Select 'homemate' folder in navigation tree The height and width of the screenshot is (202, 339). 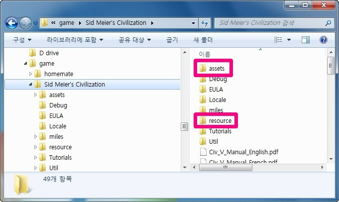(x=59, y=74)
